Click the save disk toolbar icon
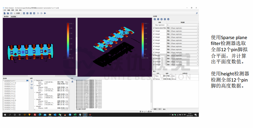253x128 pixels. [x=11, y=13]
